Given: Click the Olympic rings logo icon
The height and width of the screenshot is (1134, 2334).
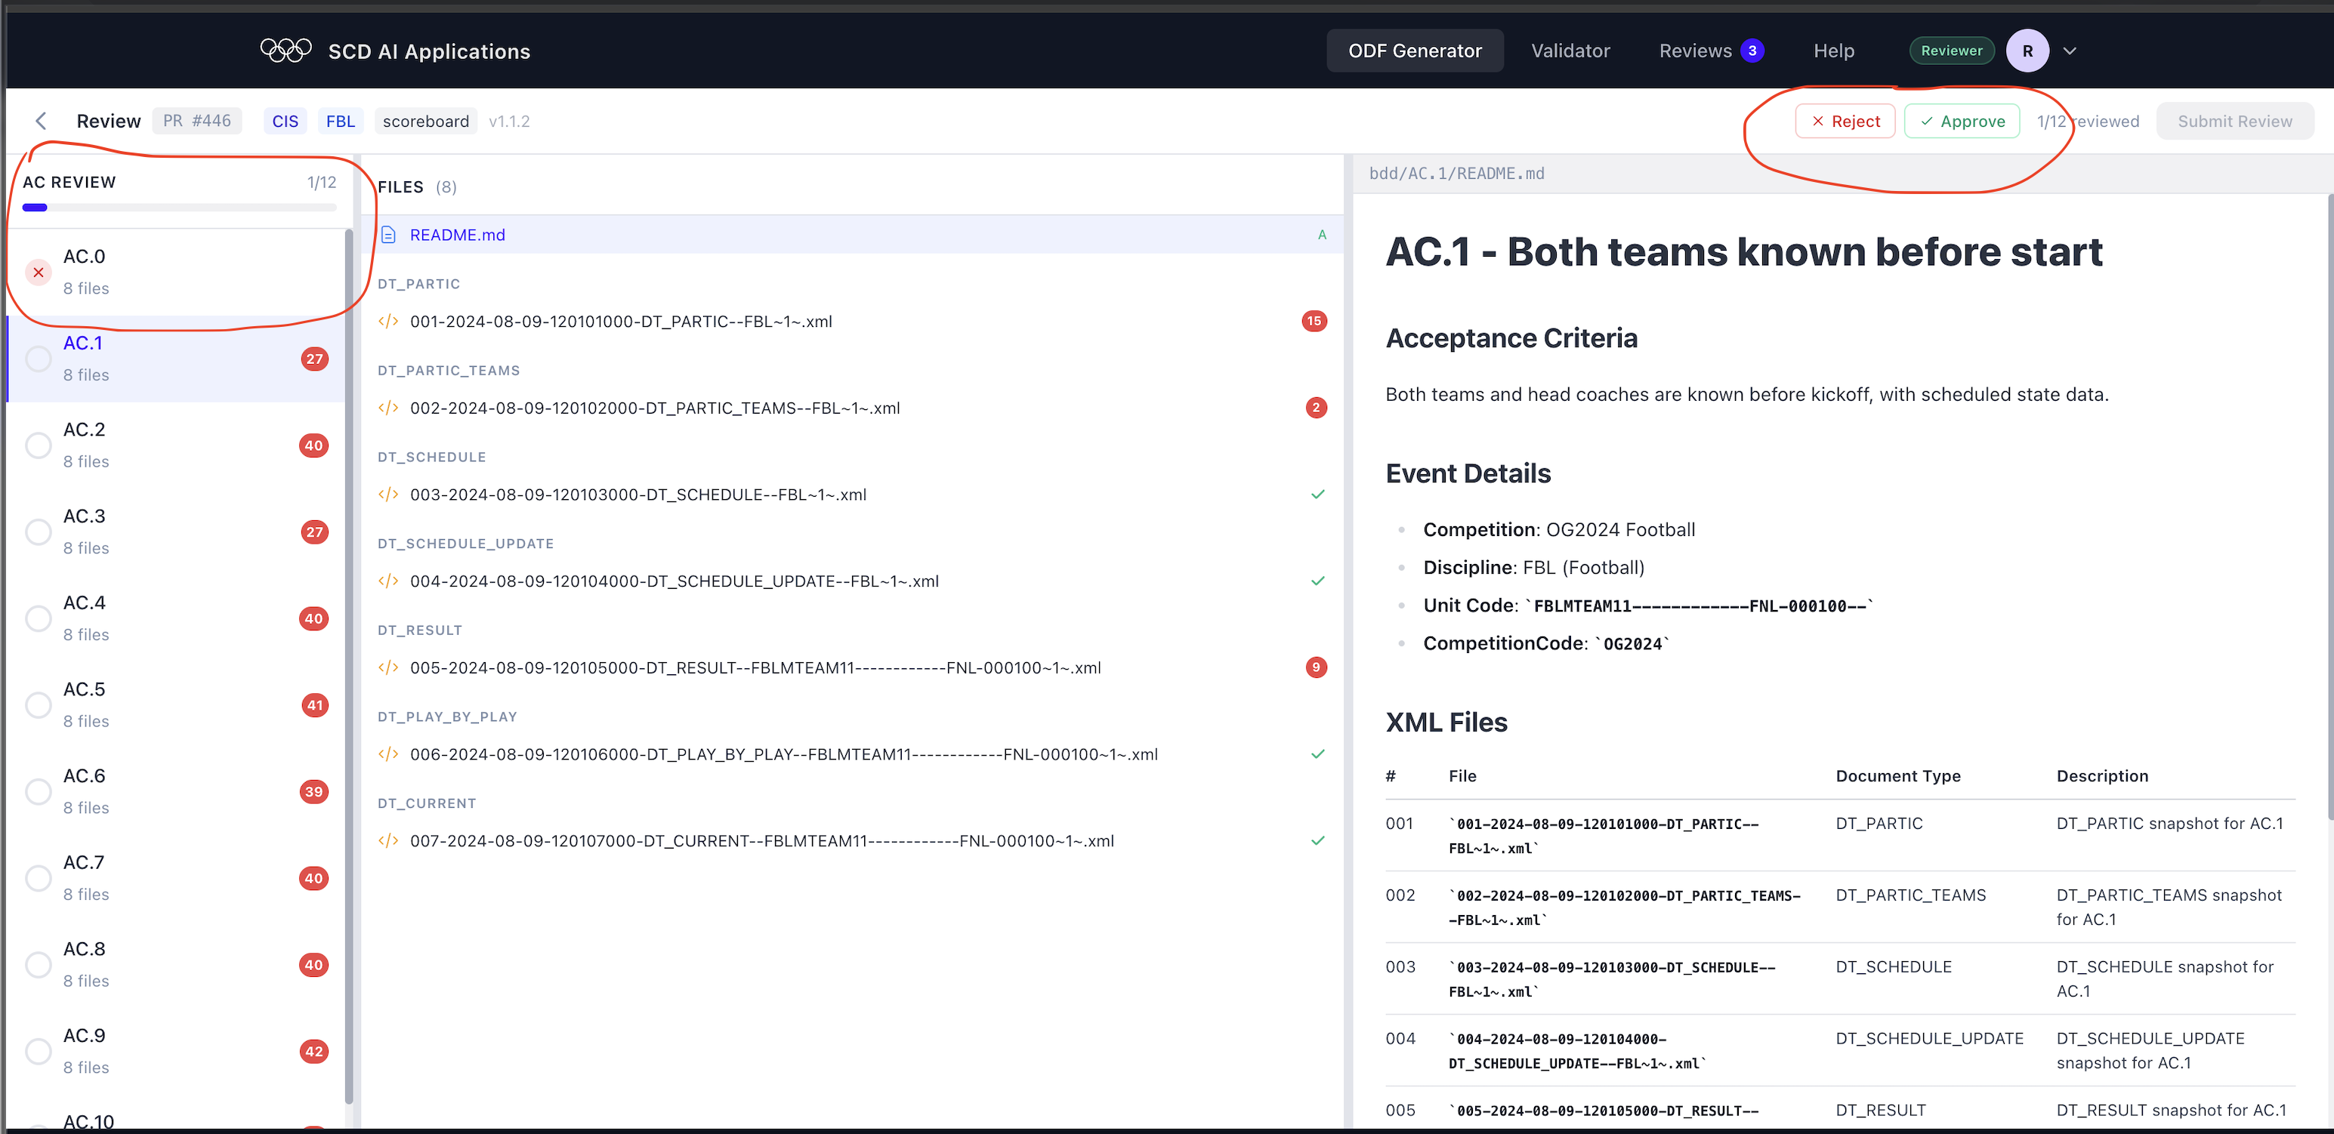Looking at the screenshot, I should tap(286, 50).
